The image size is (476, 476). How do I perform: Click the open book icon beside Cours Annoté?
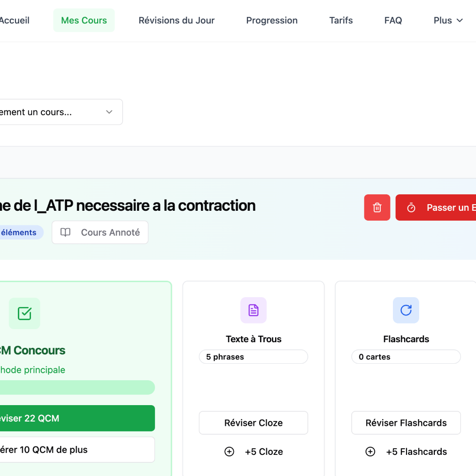tap(66, 232)
